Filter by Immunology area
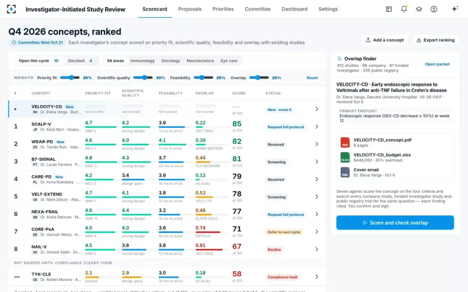Image resolution: width=468 pixels, height=292 pixels. [142, 61]
